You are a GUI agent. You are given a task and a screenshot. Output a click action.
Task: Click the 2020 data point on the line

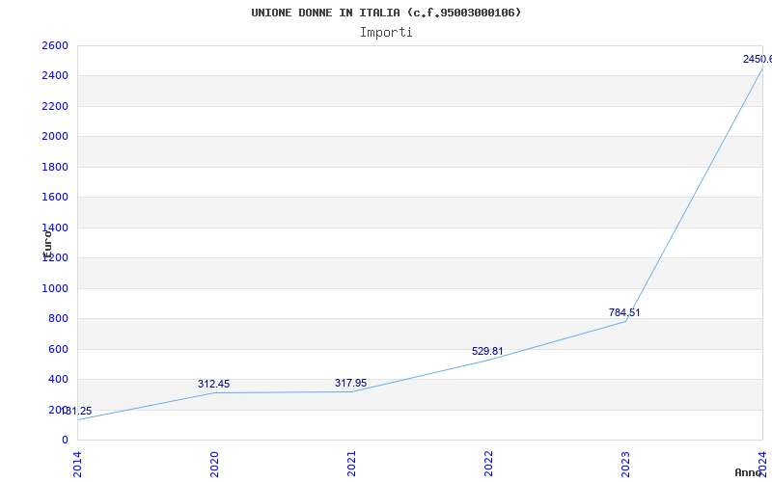[214, 392]
